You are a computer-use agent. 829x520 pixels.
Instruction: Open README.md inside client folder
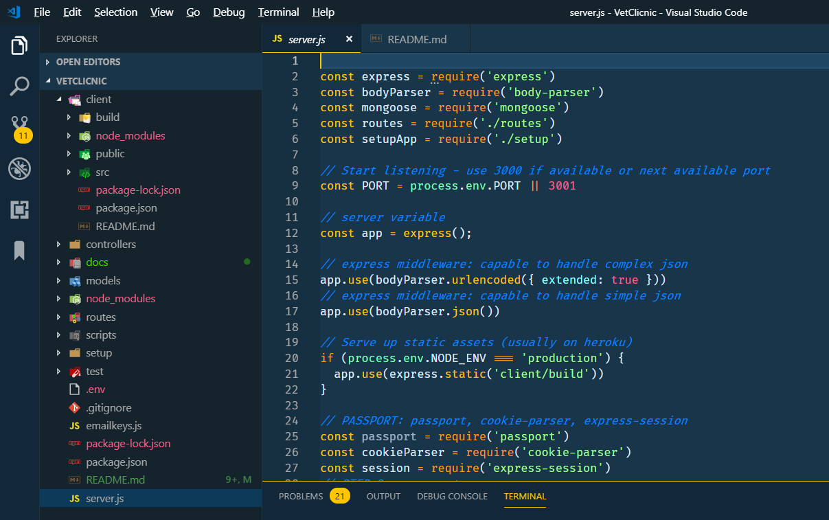[x=150, y=227]
